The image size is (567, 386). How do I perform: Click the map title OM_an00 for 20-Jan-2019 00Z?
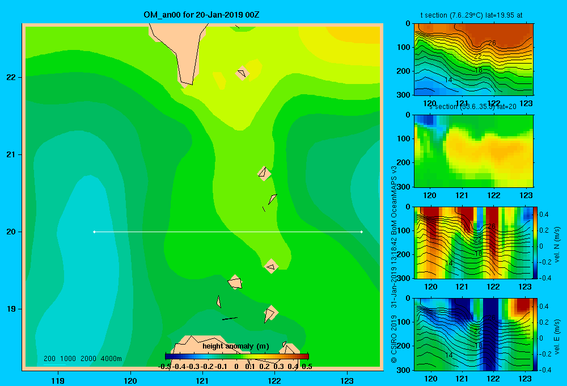click(x=201, y=15)
